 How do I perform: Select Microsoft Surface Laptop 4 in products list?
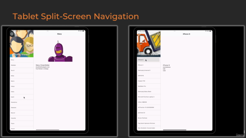coord(149,97)
